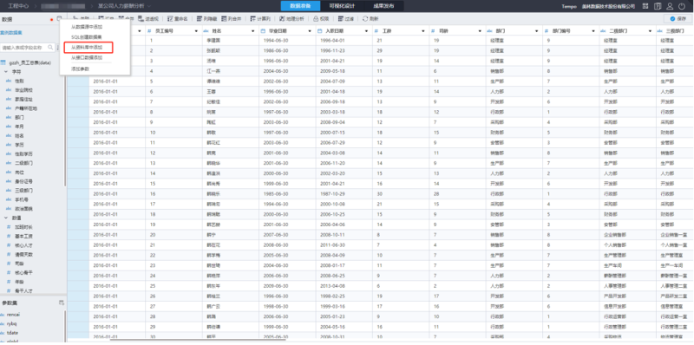Open the QR code icon in header
Screen dimensions: 694x345
pyautogui.click(x=646, y=6)
